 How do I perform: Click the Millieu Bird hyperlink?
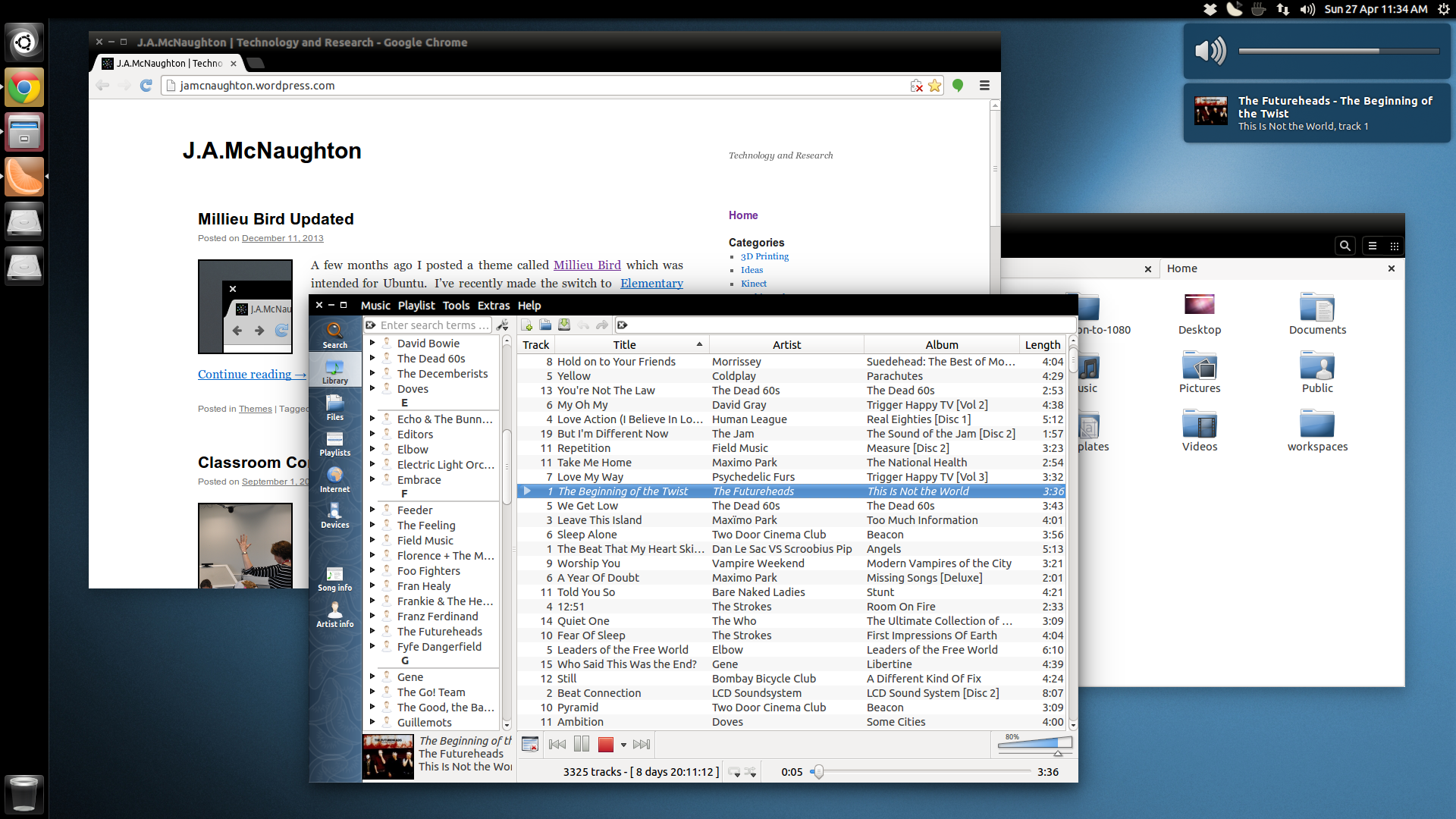point(587,265)
